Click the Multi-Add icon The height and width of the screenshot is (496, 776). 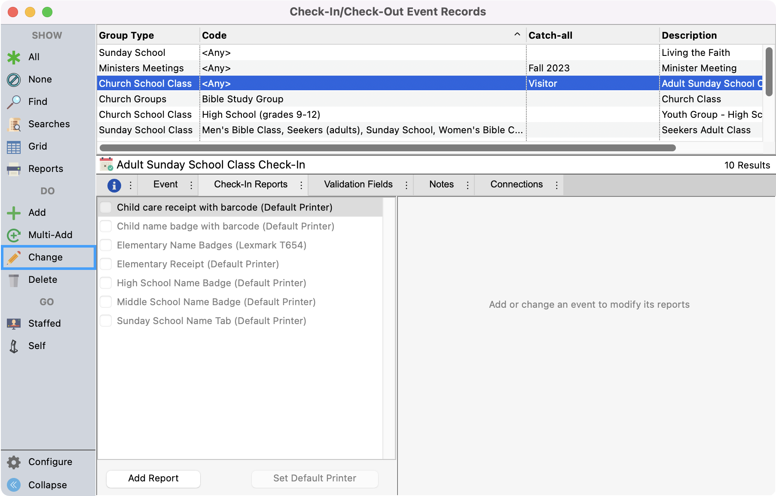[13, 235]
